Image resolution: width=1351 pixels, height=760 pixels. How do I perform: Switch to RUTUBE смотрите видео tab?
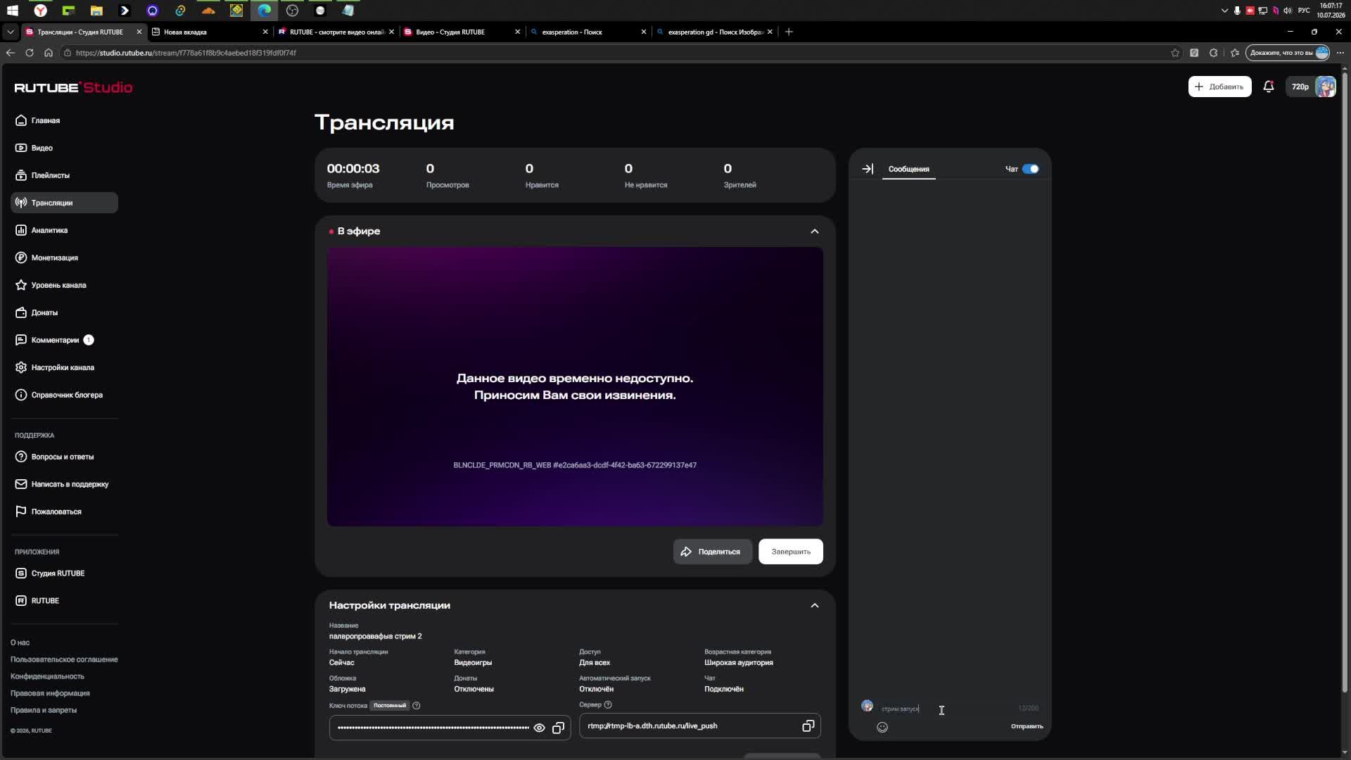pyautogui.click(x=336, y=32)
